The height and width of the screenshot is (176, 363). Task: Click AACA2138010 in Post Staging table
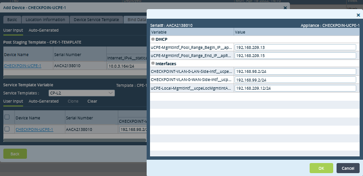tap(67, 66)
